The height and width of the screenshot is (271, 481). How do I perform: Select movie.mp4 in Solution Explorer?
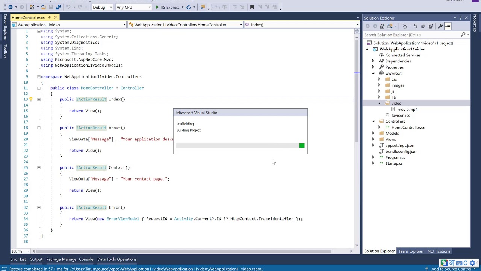407,110
